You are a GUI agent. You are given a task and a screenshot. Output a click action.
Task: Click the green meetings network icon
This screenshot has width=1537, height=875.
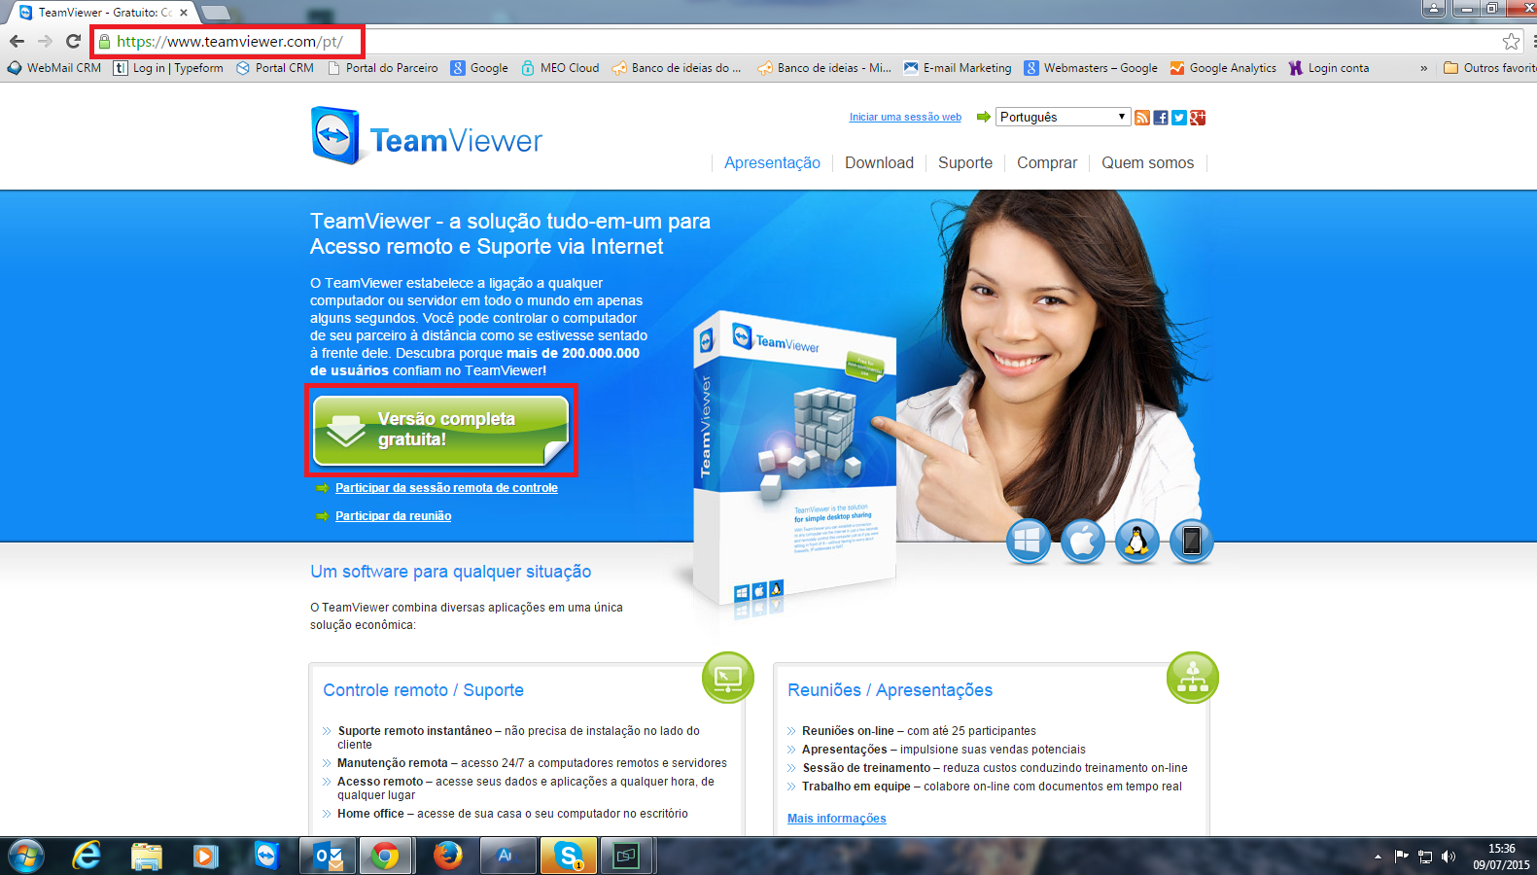click(x=1193, y=678)
